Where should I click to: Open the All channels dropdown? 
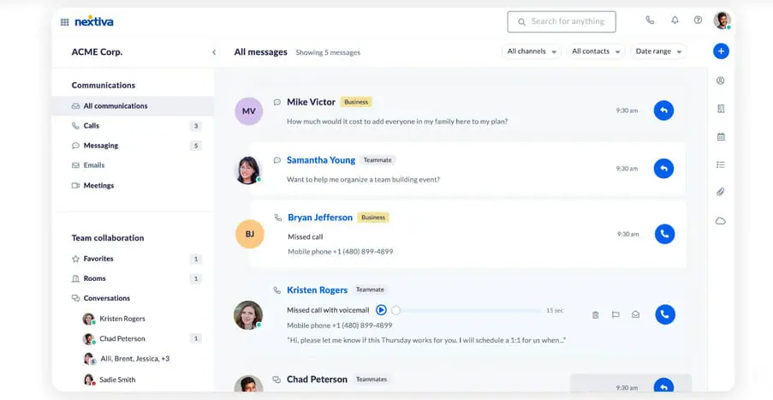pos(532,51)
